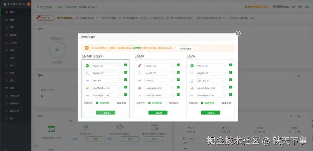
Task: Uncheck phpMyAdmin 5.1 in the LAMP package
Action: (178, 87)
